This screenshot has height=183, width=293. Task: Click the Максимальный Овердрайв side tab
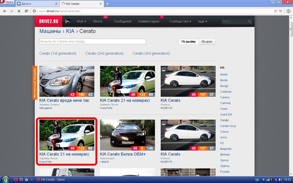35,83
